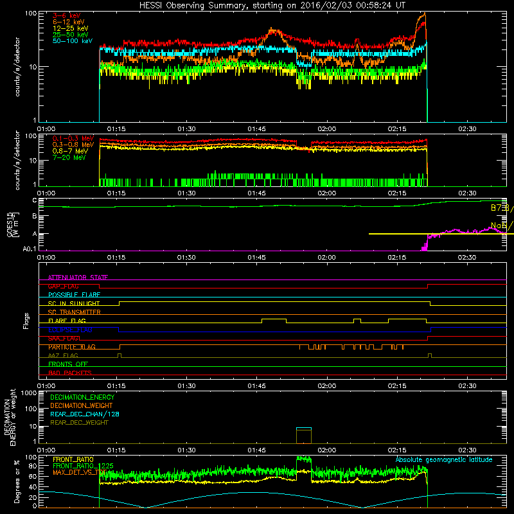Click the POSSIBLE_FLARE flag label
Image resolution: width=514 pixels, height=514 pixels.
pos(74,295)
